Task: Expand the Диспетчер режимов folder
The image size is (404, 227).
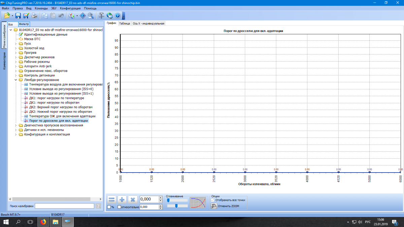Action: [16, 57]
